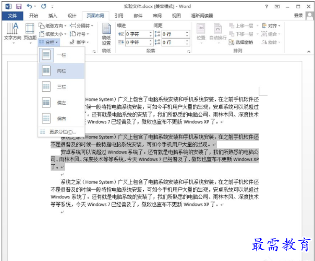
Task: Click the spacing after input field
Action: (x=173, y=42)
